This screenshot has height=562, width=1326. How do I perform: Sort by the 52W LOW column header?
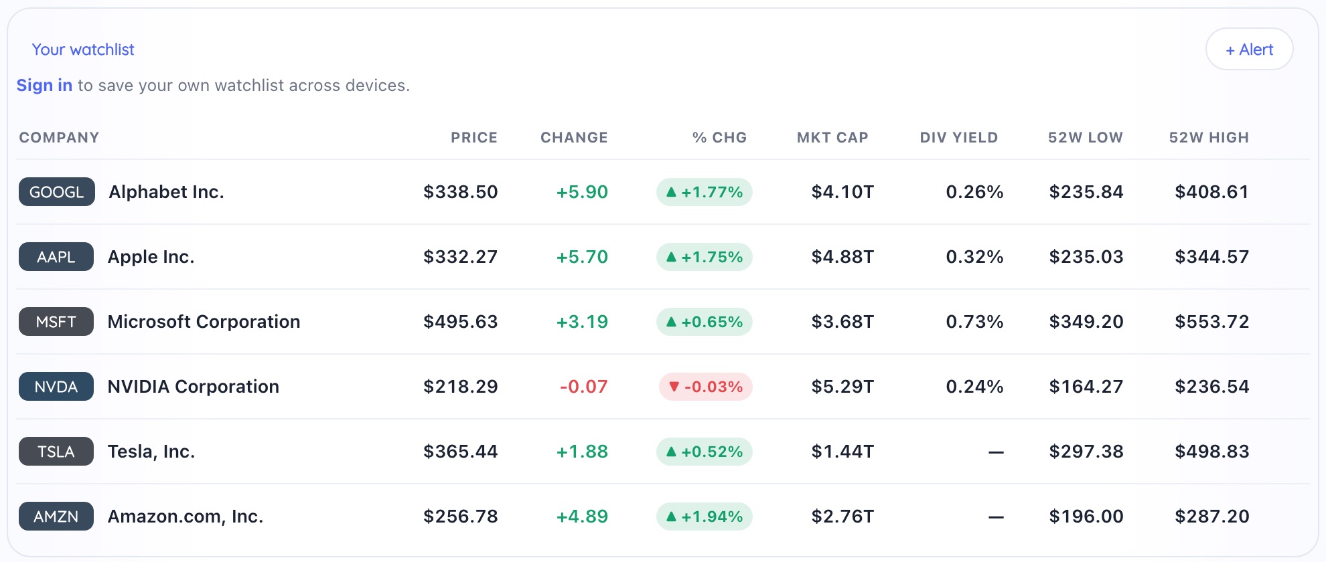[1086, 138]
